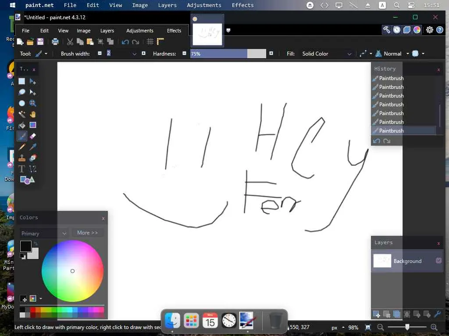449x336 pixels.
Task: Select the Color Picker eyedropper tool
Action: point(32,147)
